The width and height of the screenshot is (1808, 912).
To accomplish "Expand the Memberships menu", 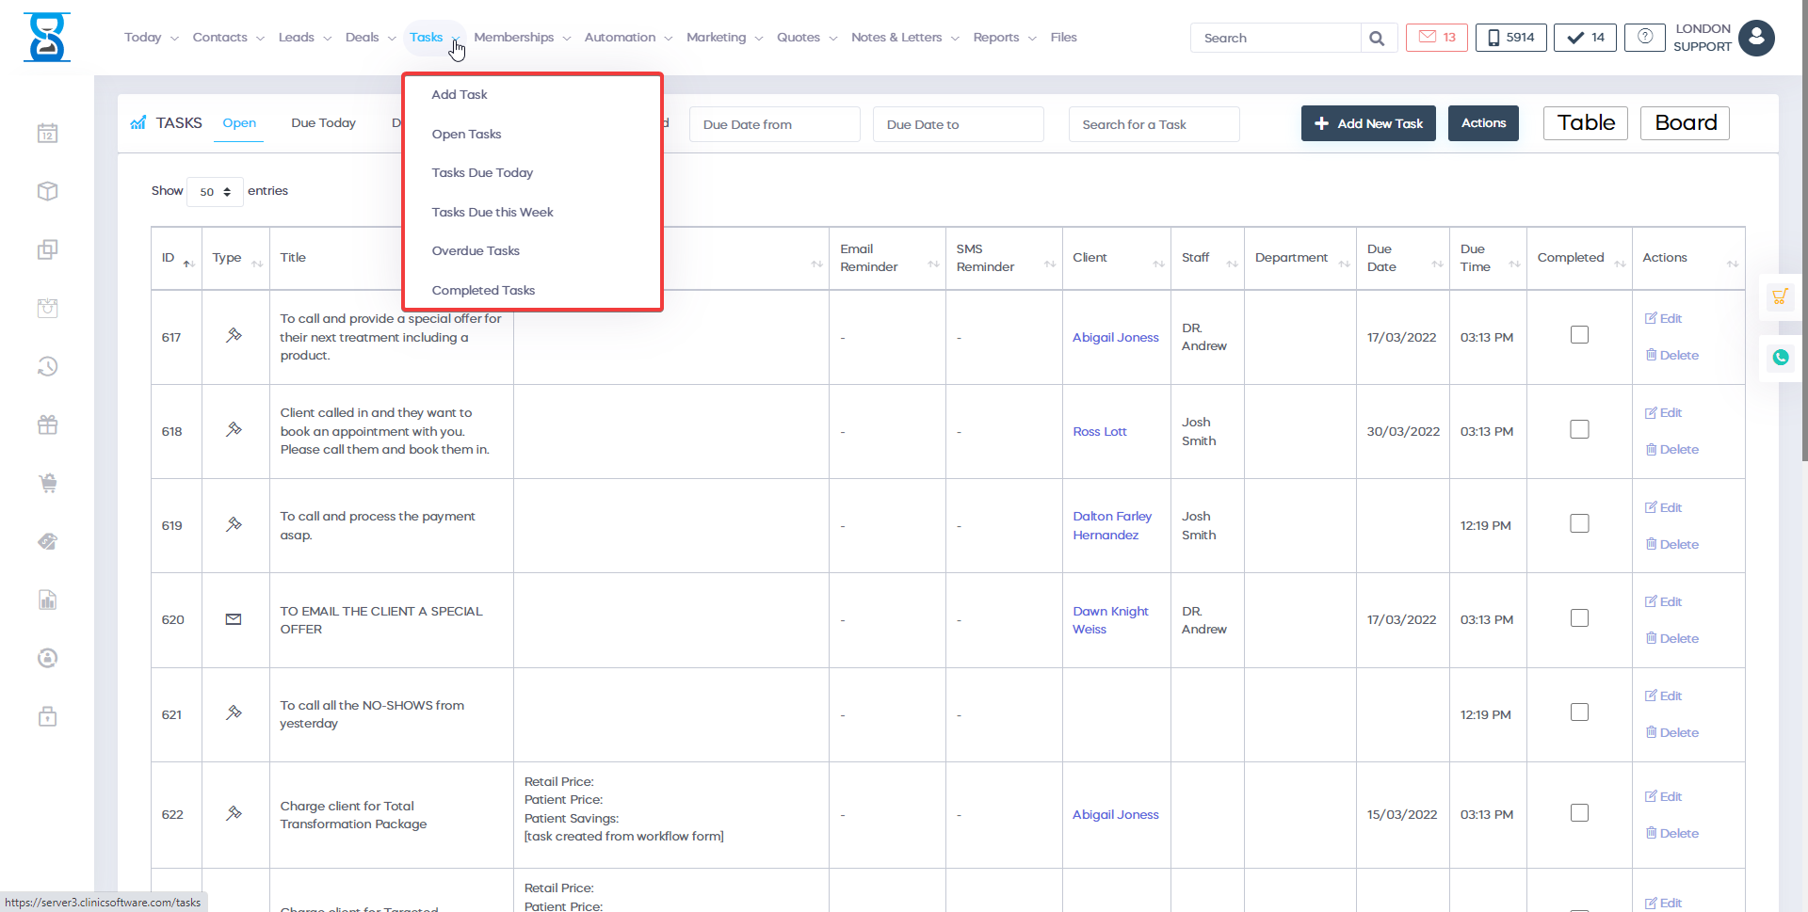I will pos(522,38).
